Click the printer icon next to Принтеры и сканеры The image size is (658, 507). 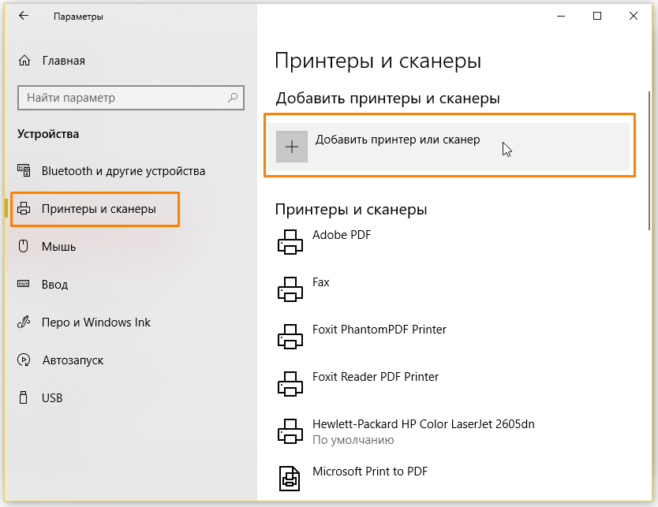pyautogui.click(x=24, y=209)
